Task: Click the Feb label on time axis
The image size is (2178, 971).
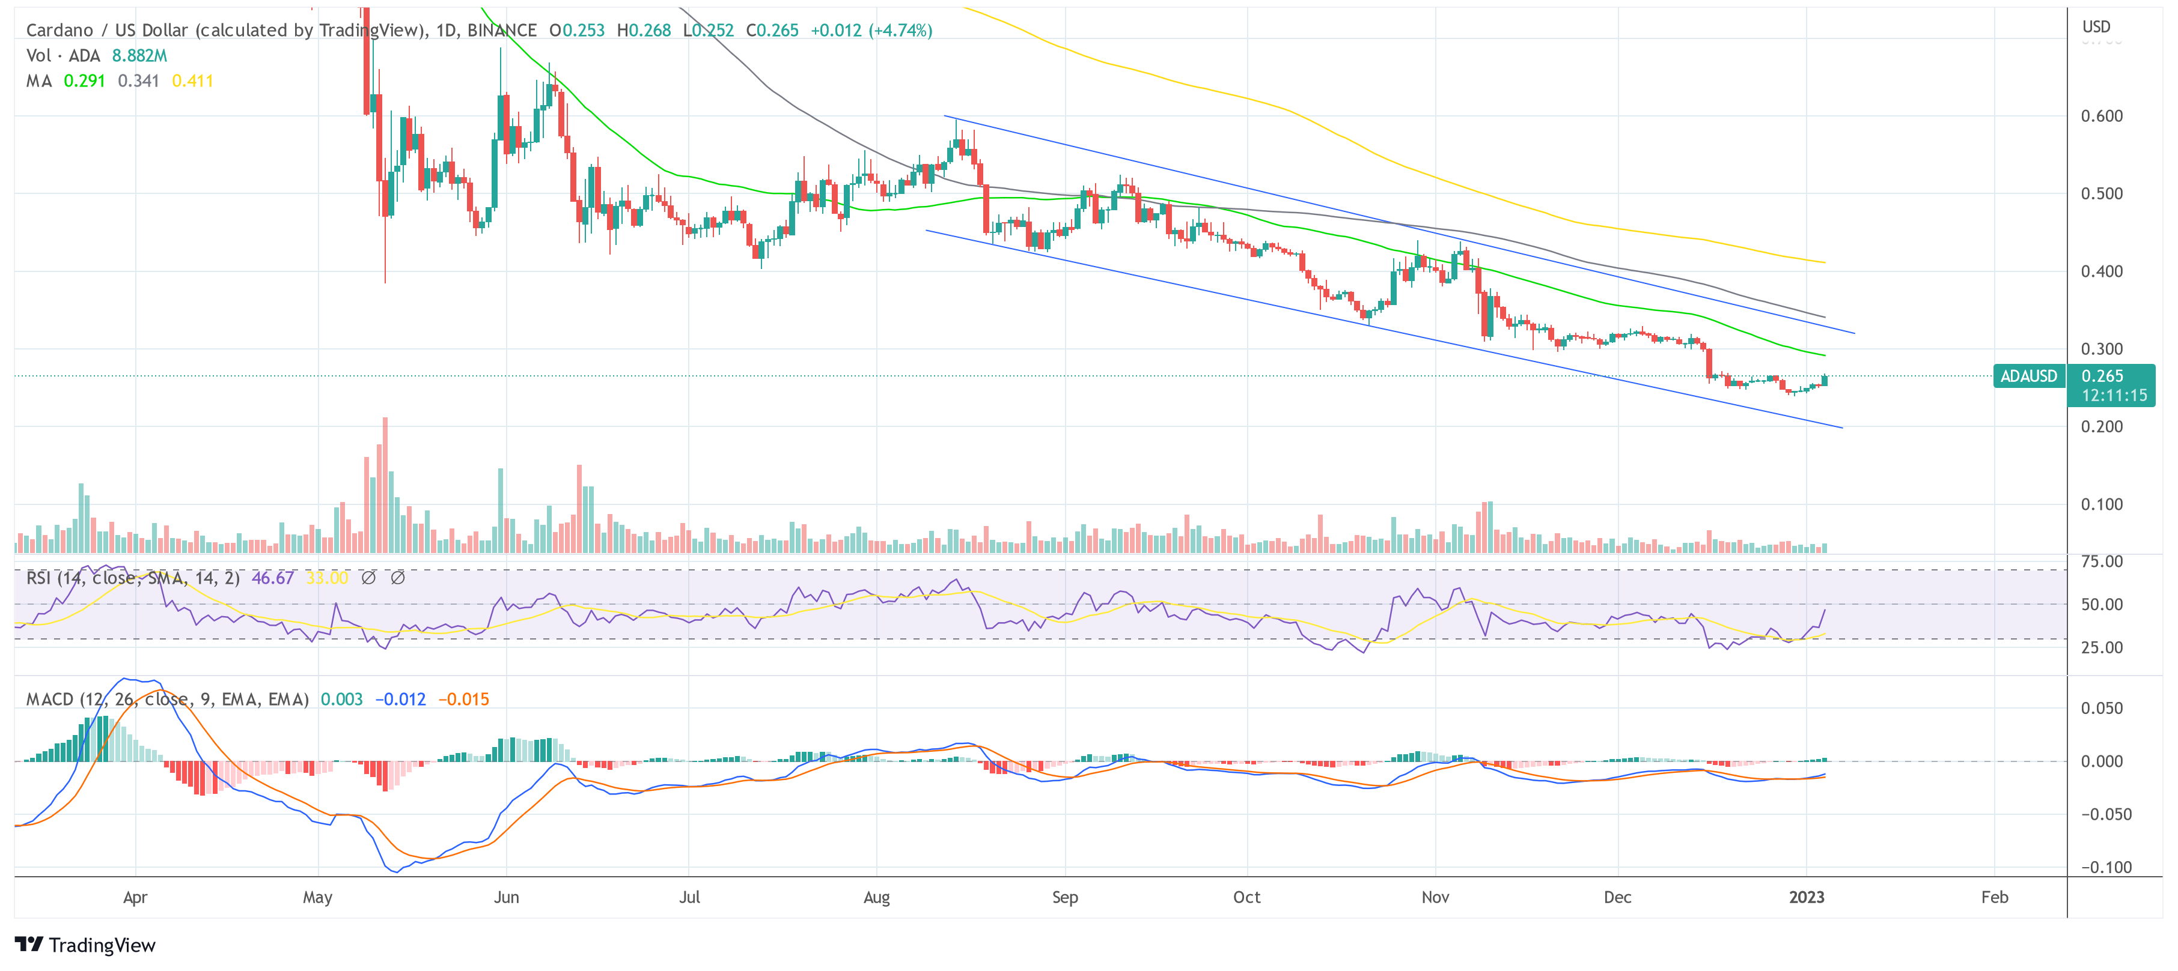Action: 1995,898
